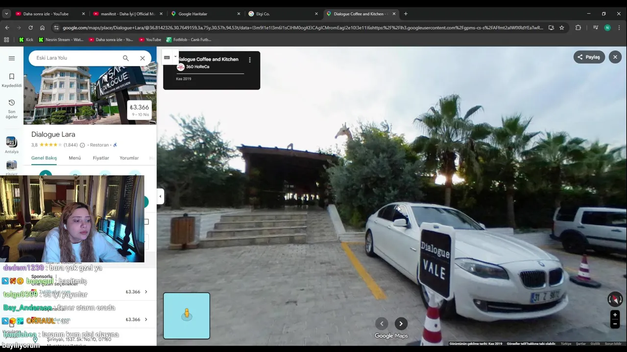Open the Kick bookmark
627x352 pixels.
pyautogui.click(x=26, y=40)
